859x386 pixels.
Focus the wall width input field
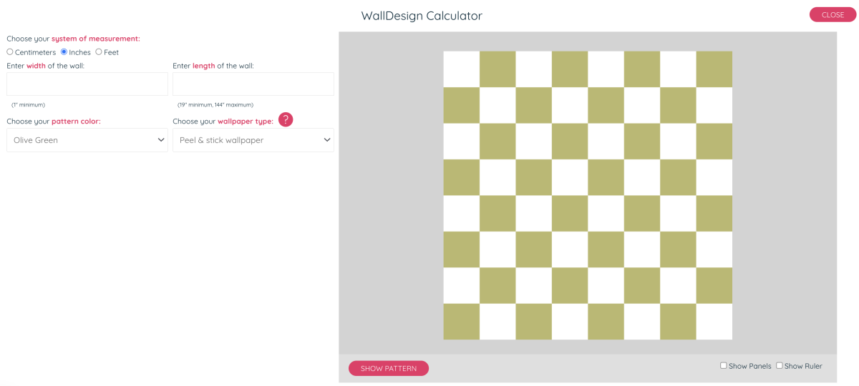[x=87, y=84]
